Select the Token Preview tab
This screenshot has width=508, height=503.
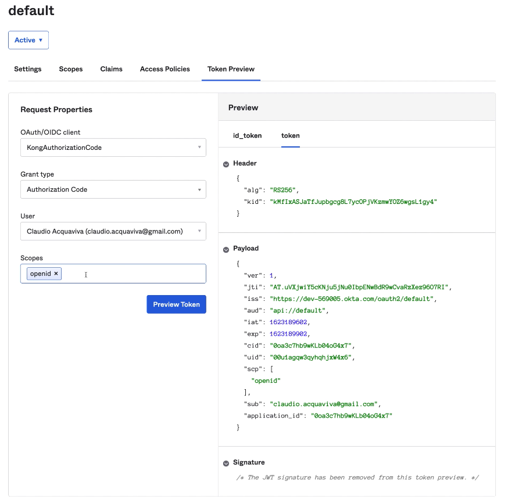click(x=231, y=69)
